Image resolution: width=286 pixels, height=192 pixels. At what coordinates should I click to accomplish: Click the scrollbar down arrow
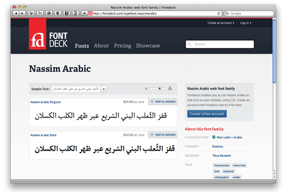pos(274,177)
